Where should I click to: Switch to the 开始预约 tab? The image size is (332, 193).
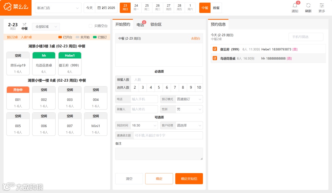[x=123, y=25]
